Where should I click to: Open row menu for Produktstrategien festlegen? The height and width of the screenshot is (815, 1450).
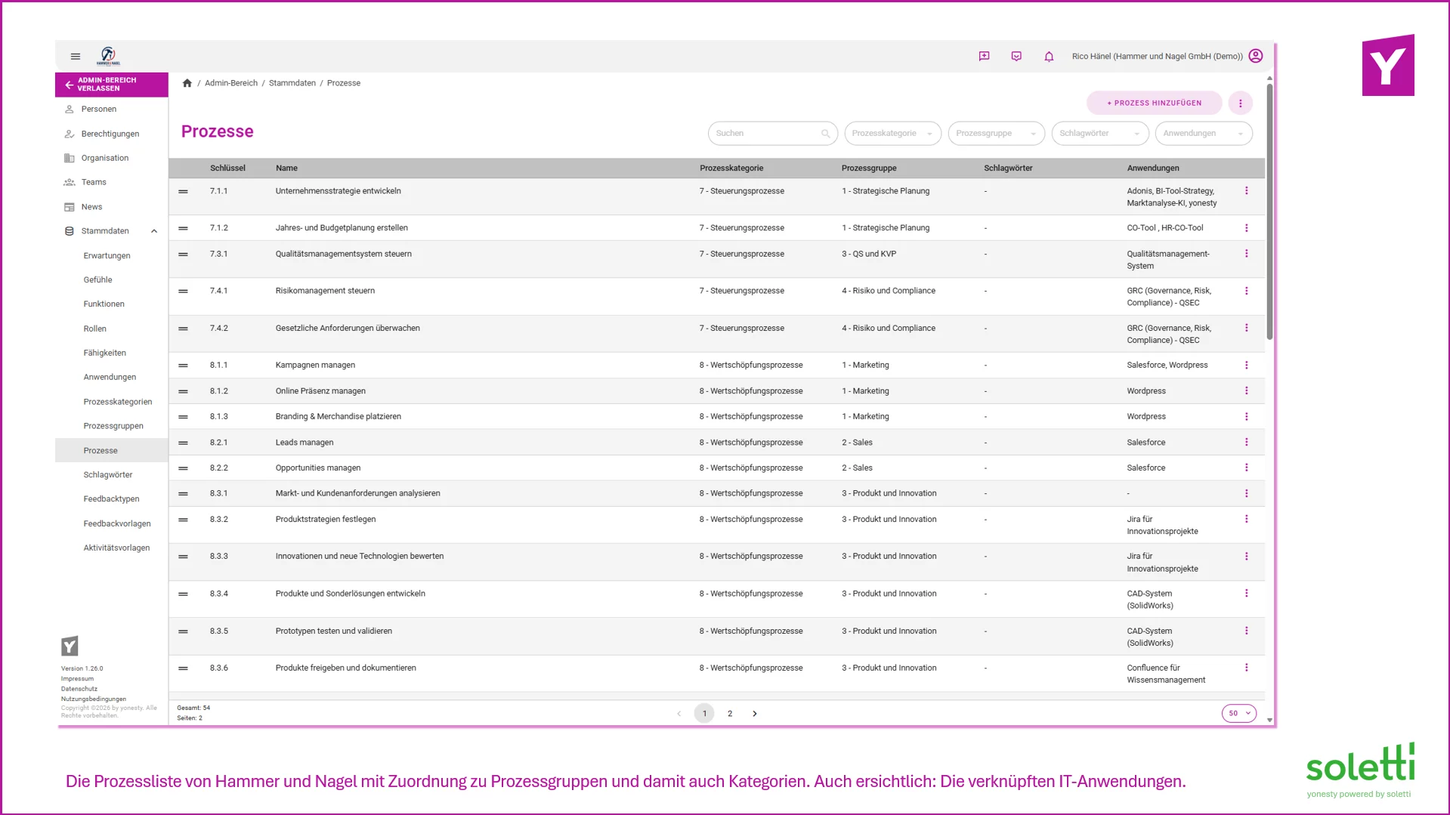[1247, 519]
